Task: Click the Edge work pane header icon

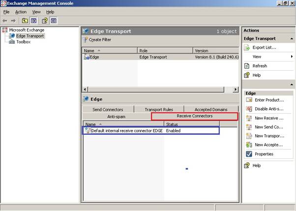Action: [86, 99]
